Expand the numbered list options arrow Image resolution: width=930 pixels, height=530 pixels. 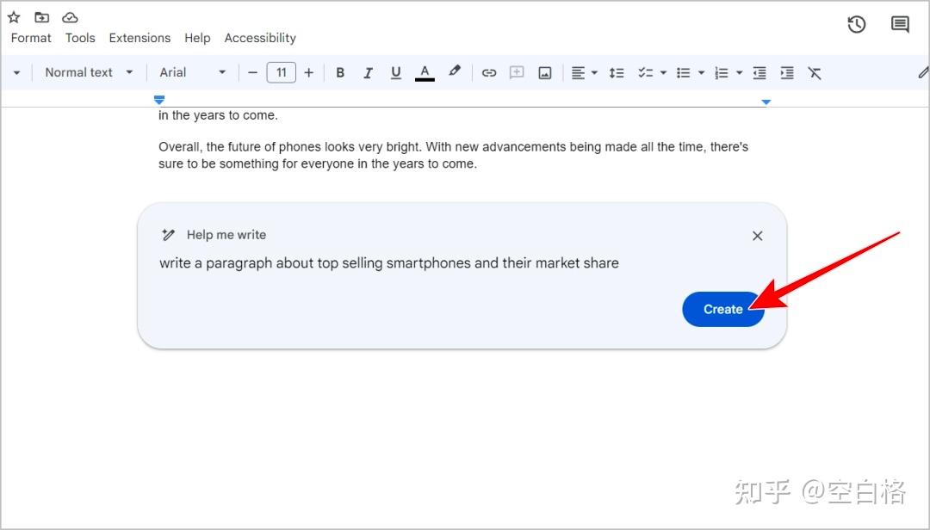(x=739, y=73)
